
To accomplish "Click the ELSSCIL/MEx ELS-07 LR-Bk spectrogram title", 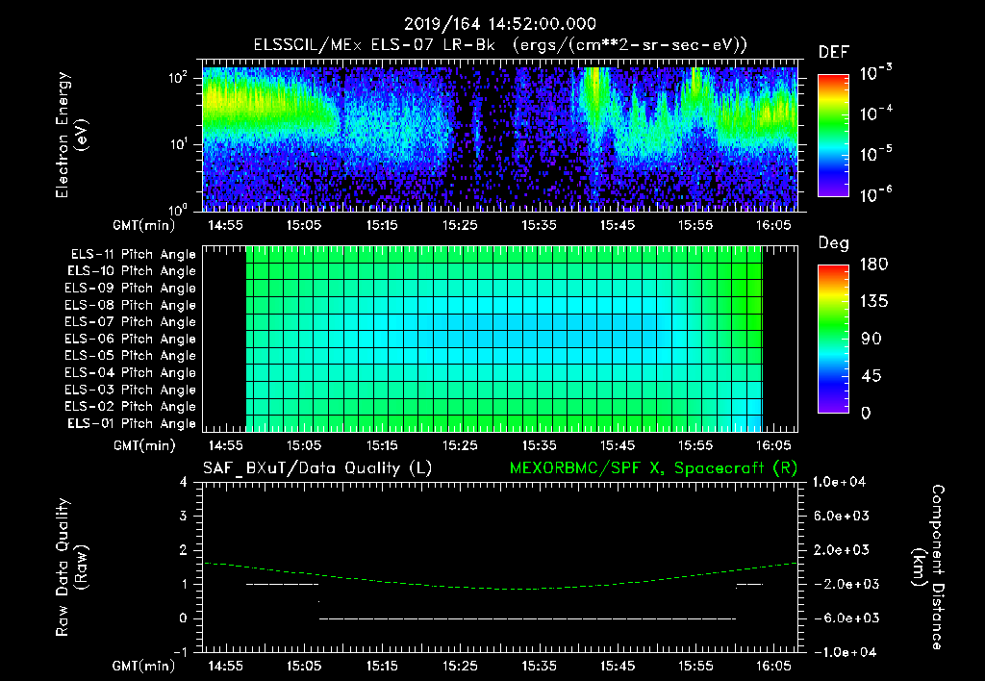I will coord(374,45).
